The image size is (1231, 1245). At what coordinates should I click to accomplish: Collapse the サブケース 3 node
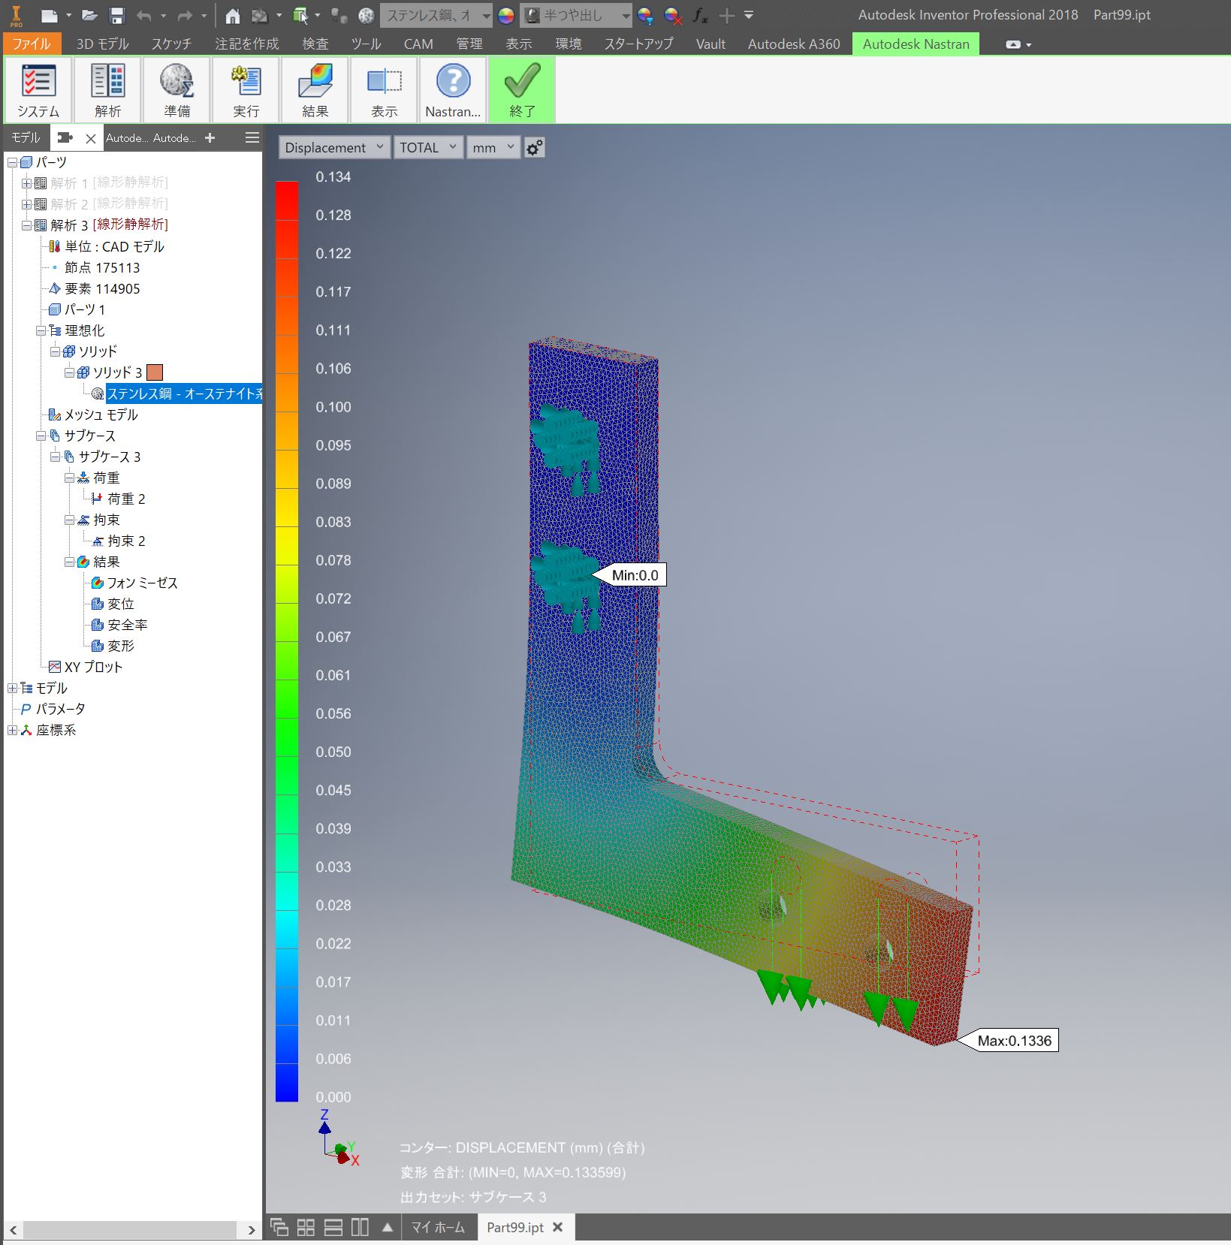click(55, 457)
